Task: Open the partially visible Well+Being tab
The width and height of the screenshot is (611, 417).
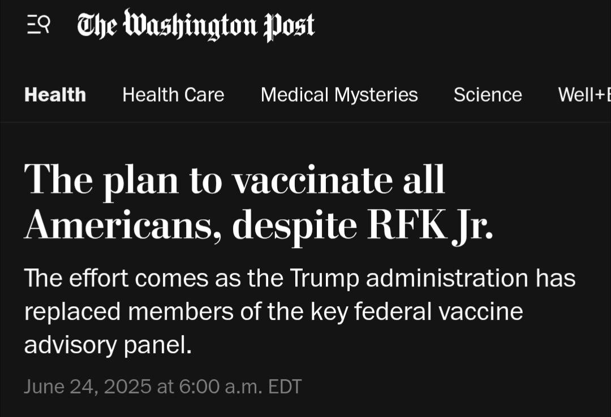Action: point(584,95)
